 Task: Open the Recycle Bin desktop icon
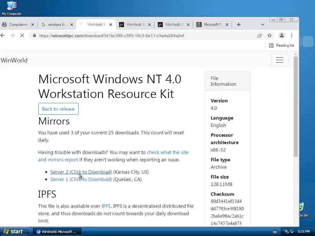[x=303, y=210]
